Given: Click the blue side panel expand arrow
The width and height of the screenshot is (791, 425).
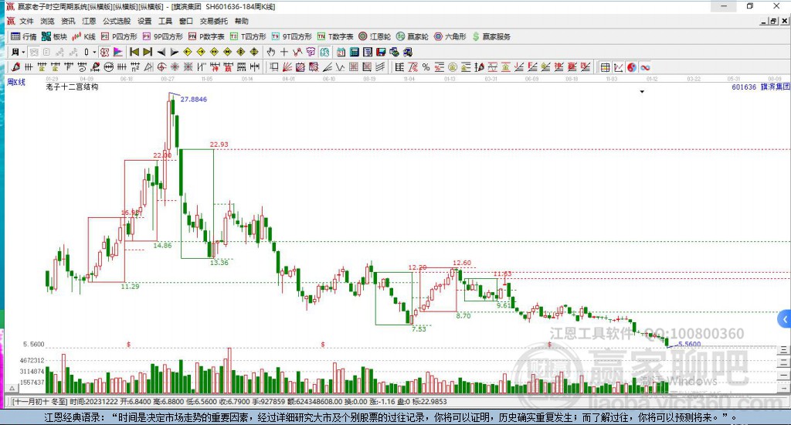Looking at the screenshot, I should click(785, 319).
